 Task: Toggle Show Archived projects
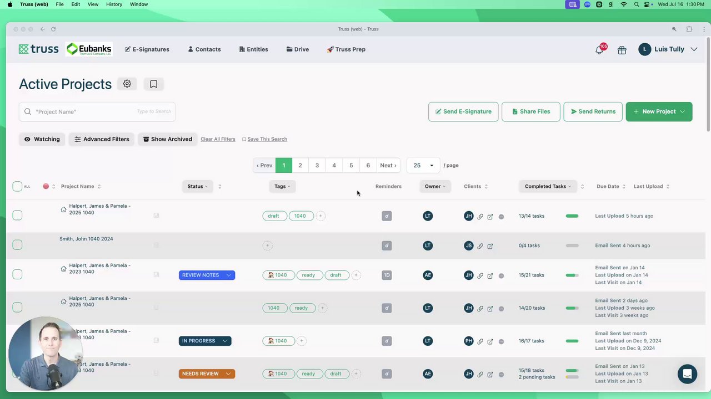tap(167, 139)
